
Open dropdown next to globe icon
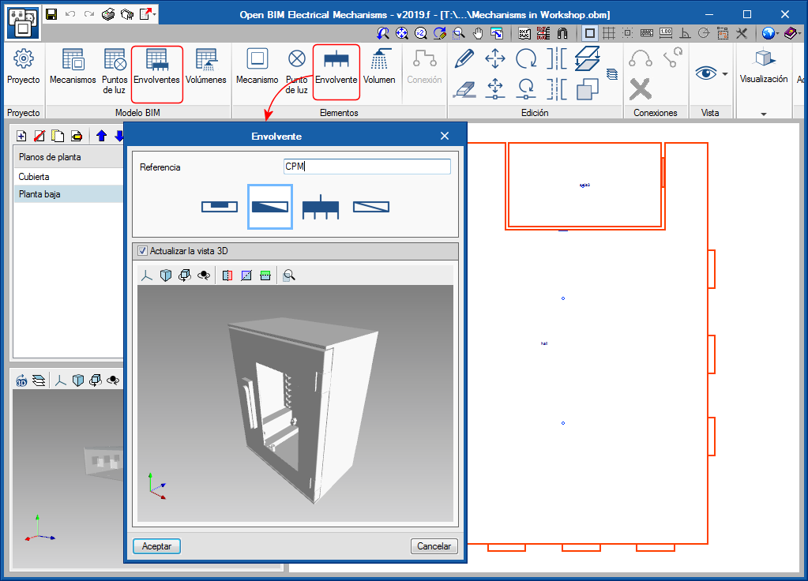pos(778,33)
